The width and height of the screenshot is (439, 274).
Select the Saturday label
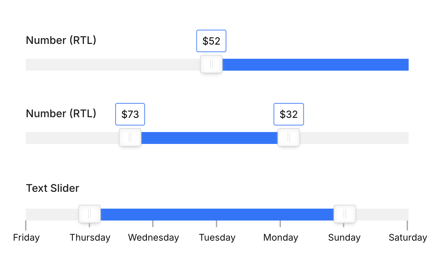pyautogui.click(x=408, y=238)
